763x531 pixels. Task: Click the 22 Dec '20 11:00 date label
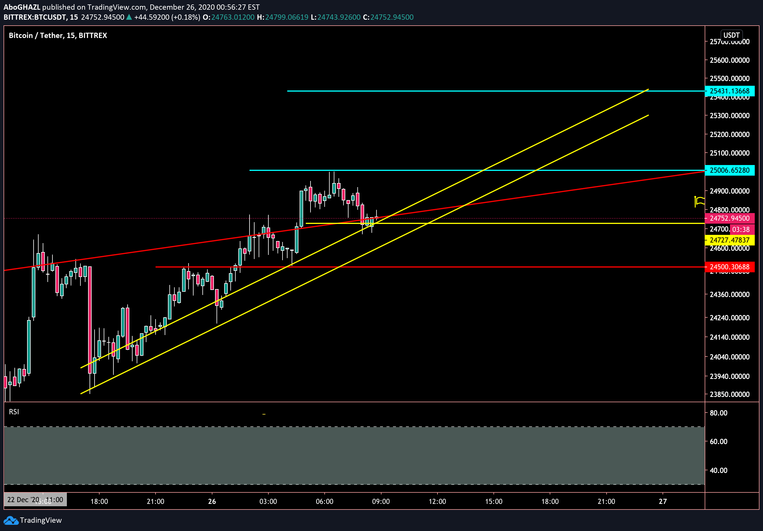point(35,499)
